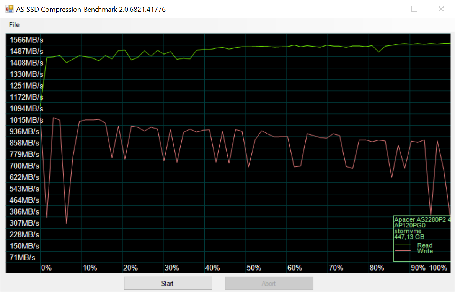Click the 1172MB/s axis label
The image size is (455, 292).
tap(26, 97)
